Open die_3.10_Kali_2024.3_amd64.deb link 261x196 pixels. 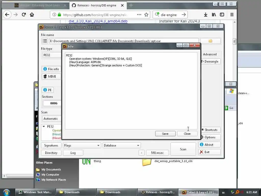click(98, 21)
